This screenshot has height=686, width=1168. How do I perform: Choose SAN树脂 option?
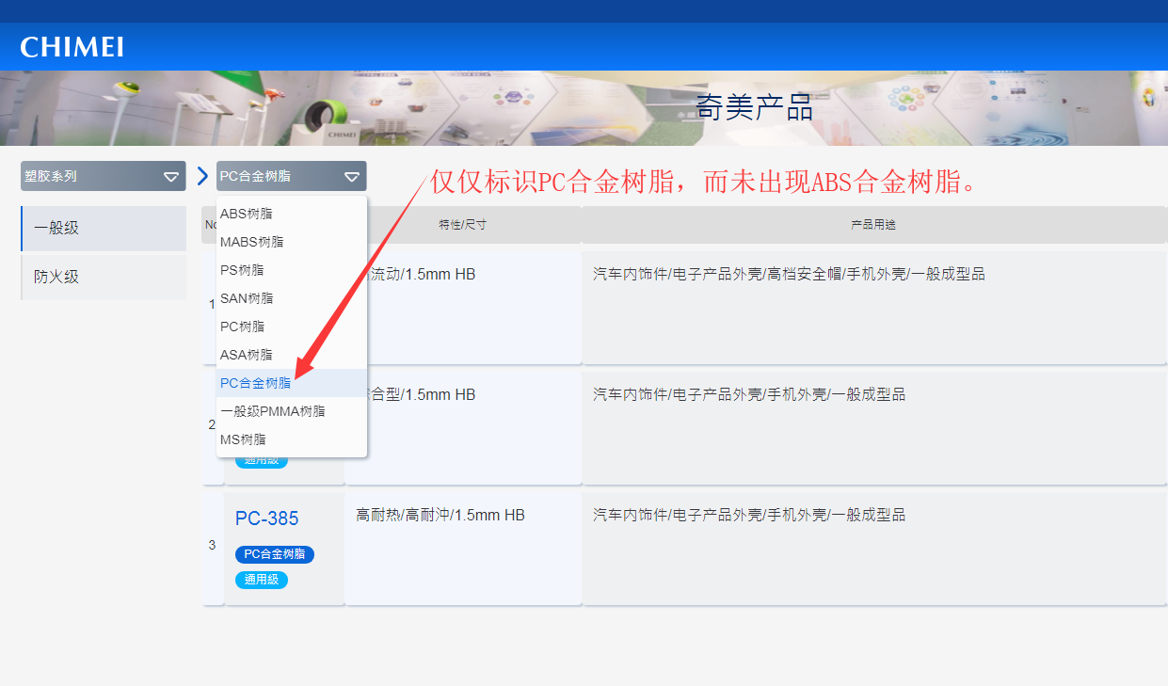point(246,298)
